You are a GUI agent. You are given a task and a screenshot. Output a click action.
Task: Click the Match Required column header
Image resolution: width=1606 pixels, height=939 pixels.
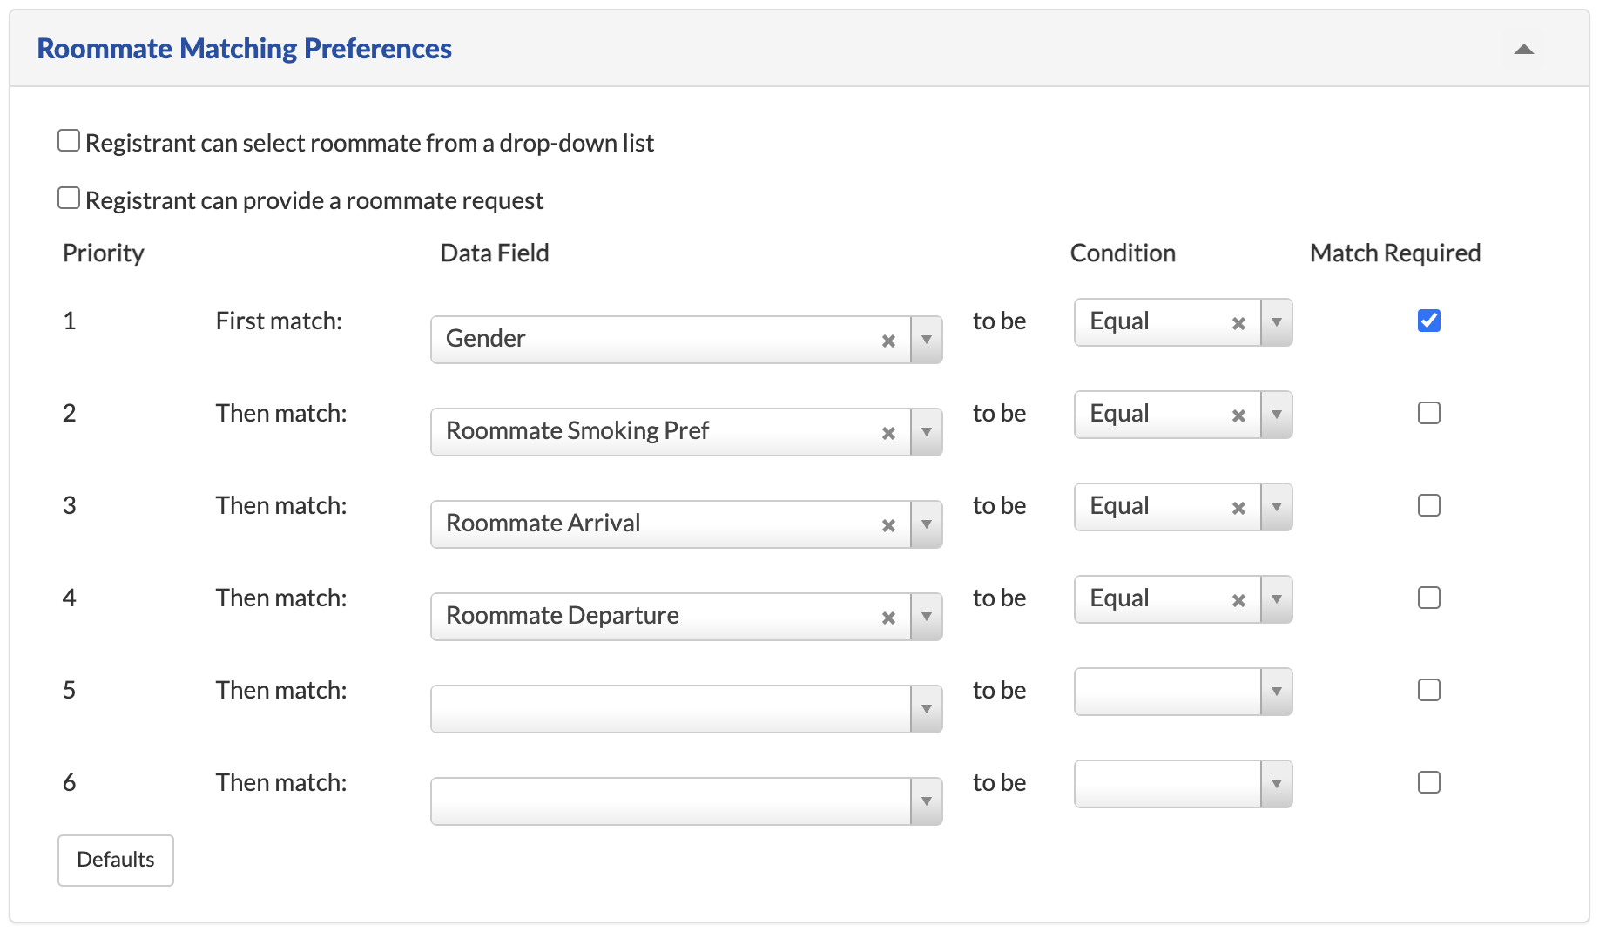pos(1395,253)
